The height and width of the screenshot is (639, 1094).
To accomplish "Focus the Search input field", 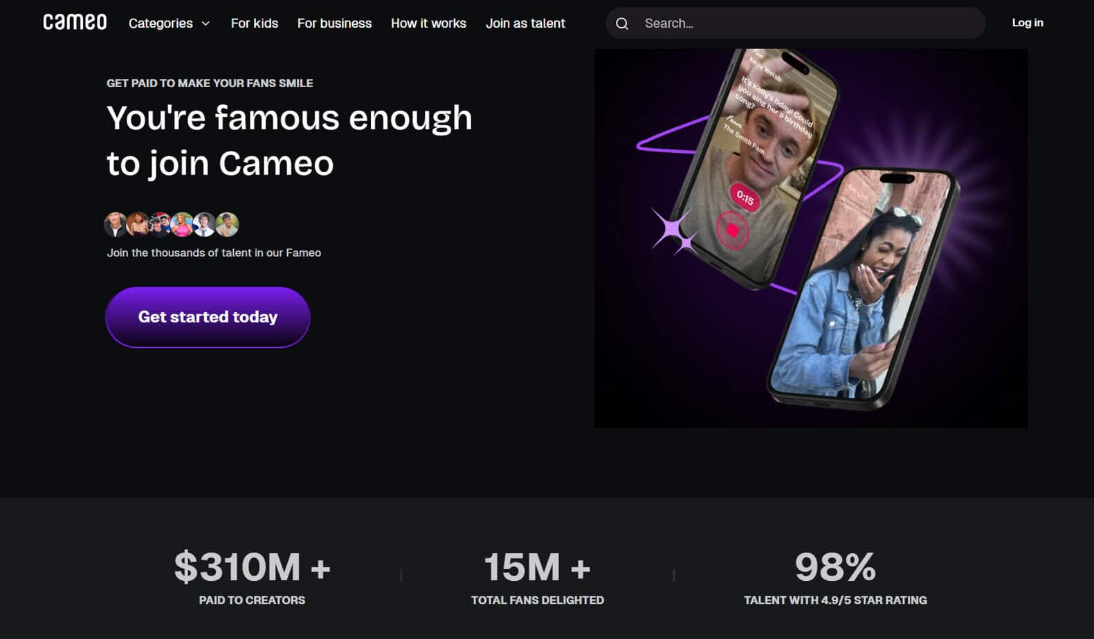I will [803, 24].
